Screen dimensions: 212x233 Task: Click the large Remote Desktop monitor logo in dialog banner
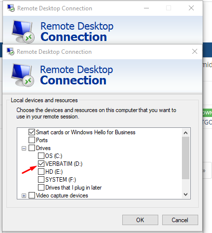point(23,75)
